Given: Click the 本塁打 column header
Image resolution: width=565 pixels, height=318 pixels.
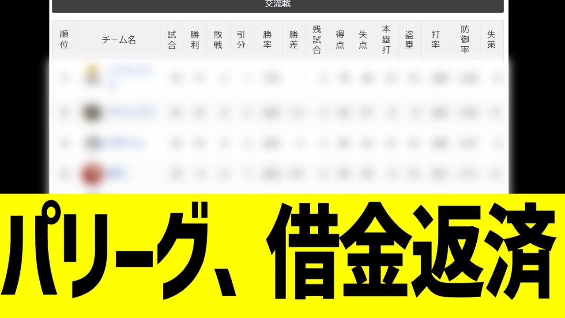Looking at the screenshot, I should coord(386,40).
